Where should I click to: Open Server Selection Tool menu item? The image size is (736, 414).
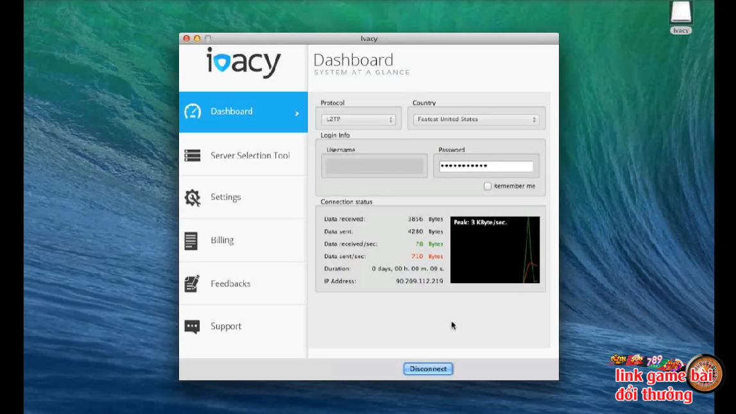243,155
